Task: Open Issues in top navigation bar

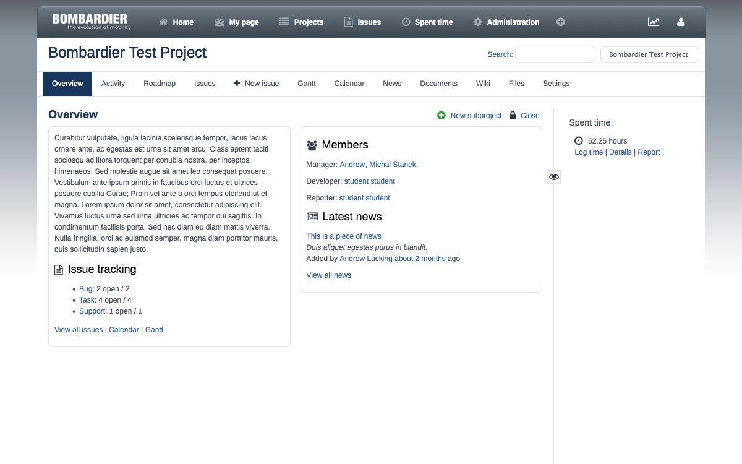Action: (362, 22)
